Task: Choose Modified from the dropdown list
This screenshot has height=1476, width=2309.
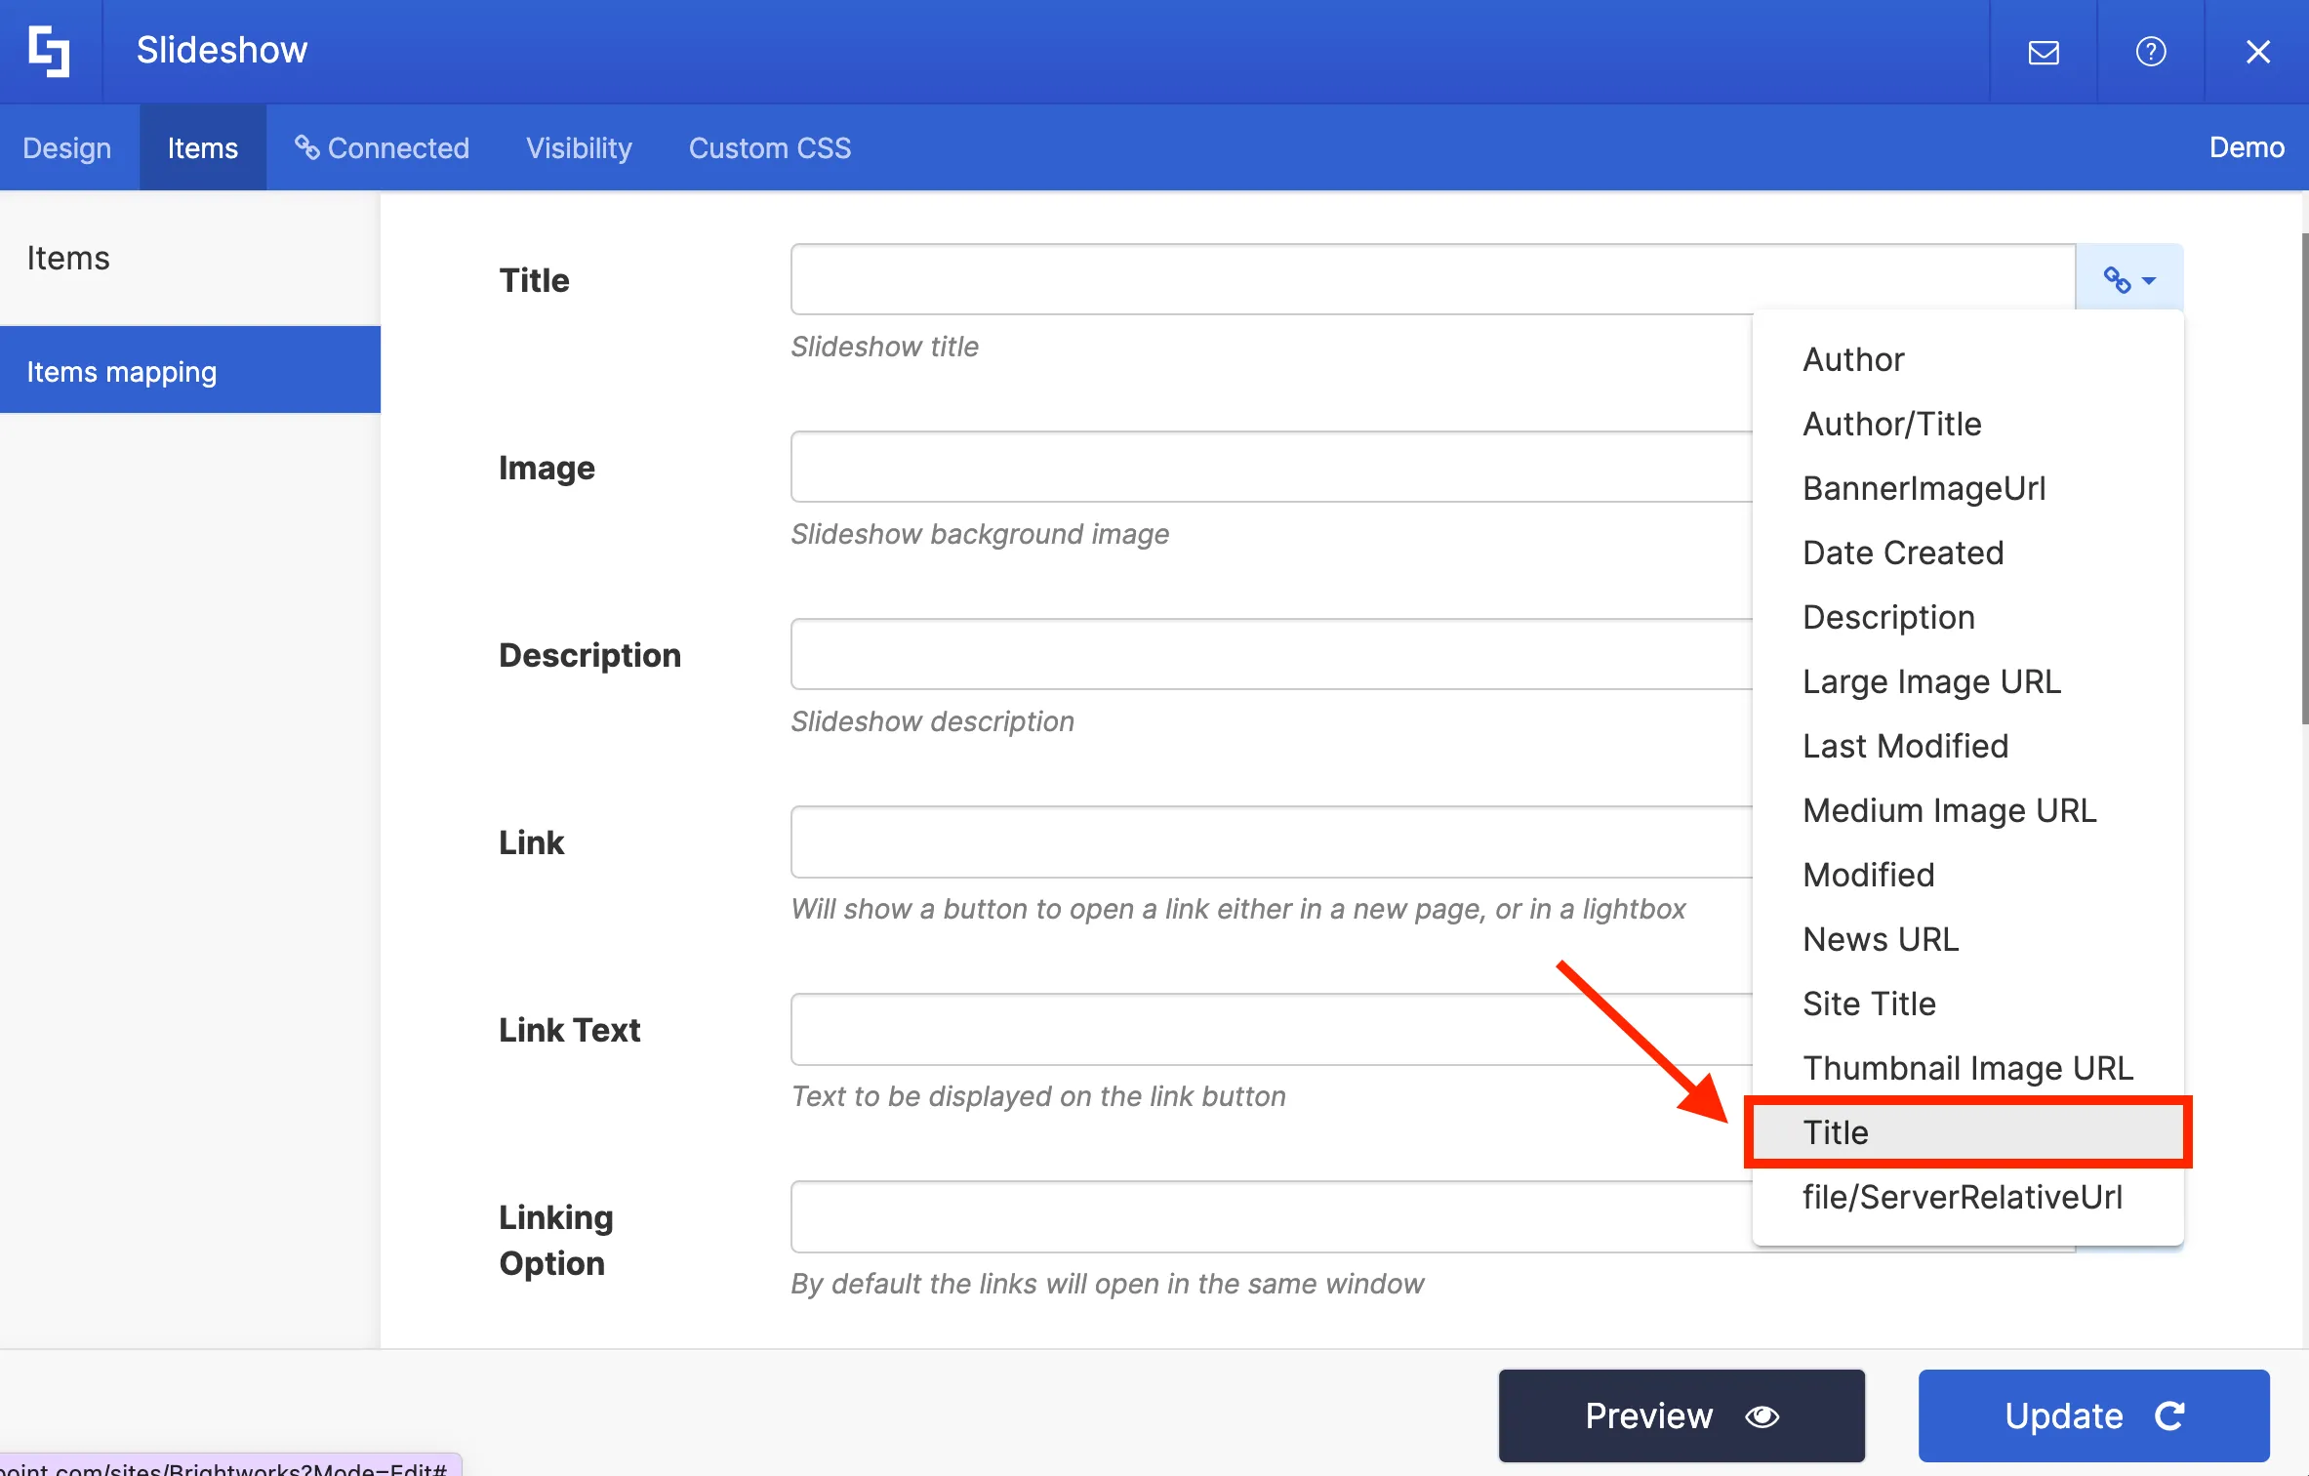Action: [x=1967, y=875]
